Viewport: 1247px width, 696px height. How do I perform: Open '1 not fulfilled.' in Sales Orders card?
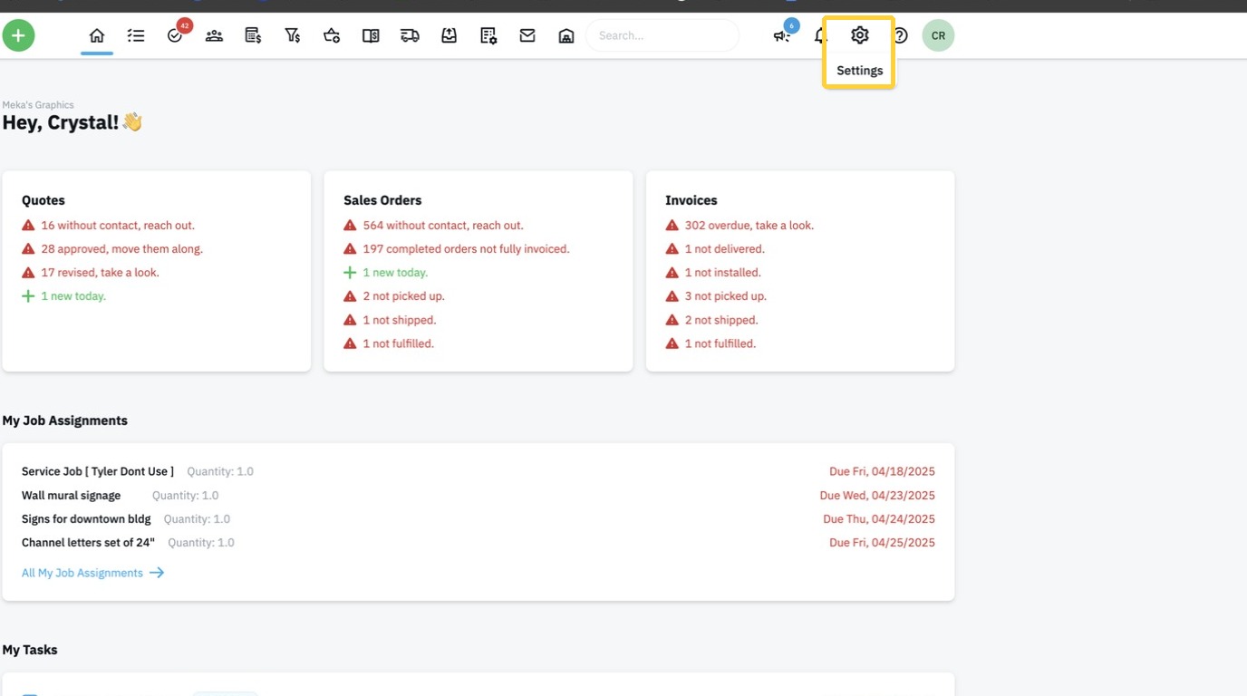[399, 343]
